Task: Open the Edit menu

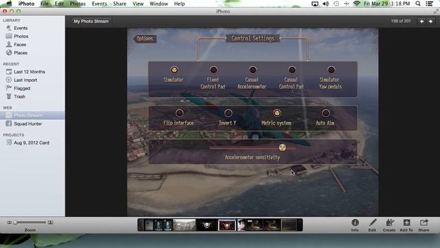Action: (59, 3)
